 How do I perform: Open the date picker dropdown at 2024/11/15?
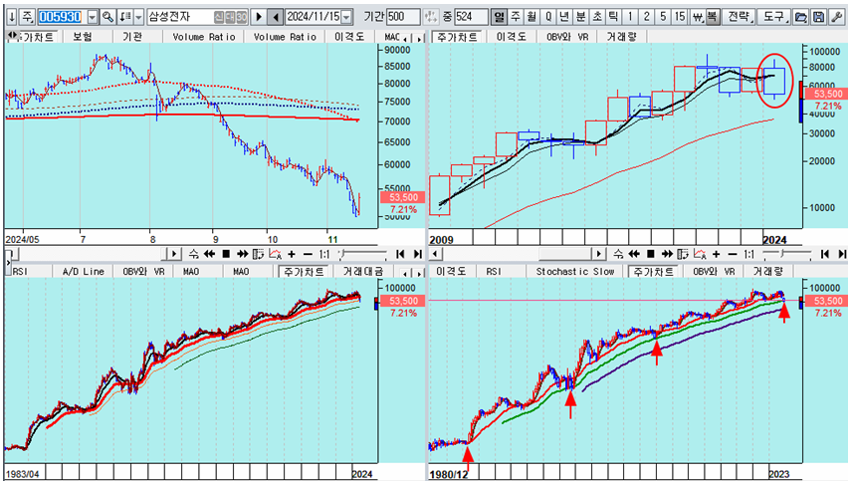[346, 17]
